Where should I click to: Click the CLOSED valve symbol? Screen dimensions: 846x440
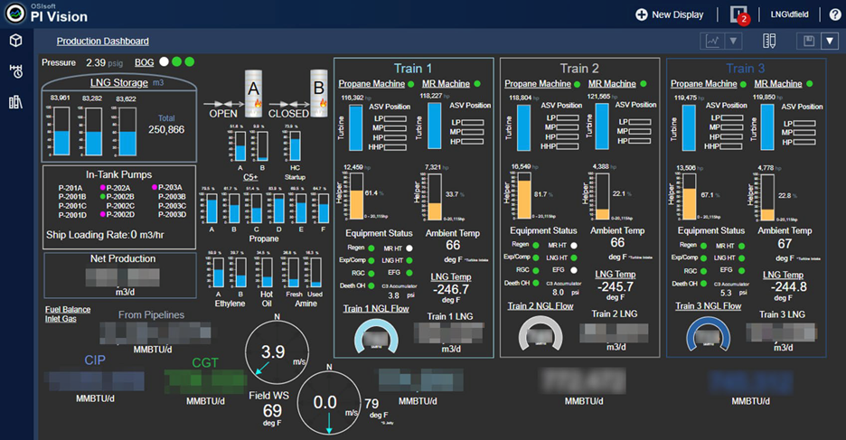tap(288, 104)
